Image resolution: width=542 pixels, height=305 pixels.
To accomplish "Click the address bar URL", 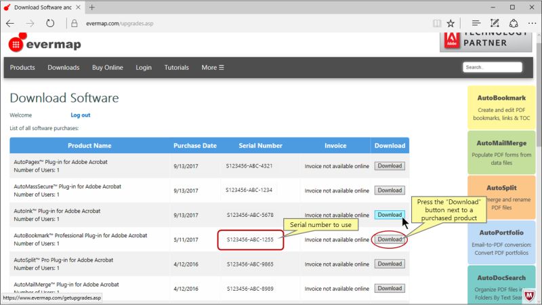I will click(120, 24).
